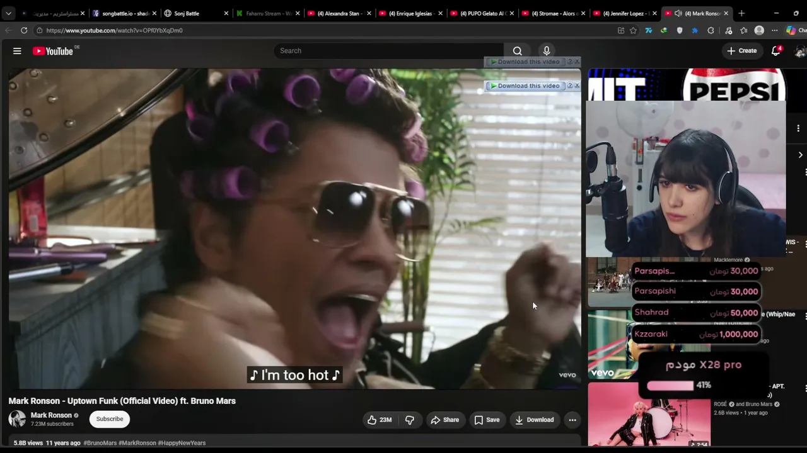Viewport: 807px width, 453px height.
Task: Like the Uptown Funk video
Action: tap(380, 420)
